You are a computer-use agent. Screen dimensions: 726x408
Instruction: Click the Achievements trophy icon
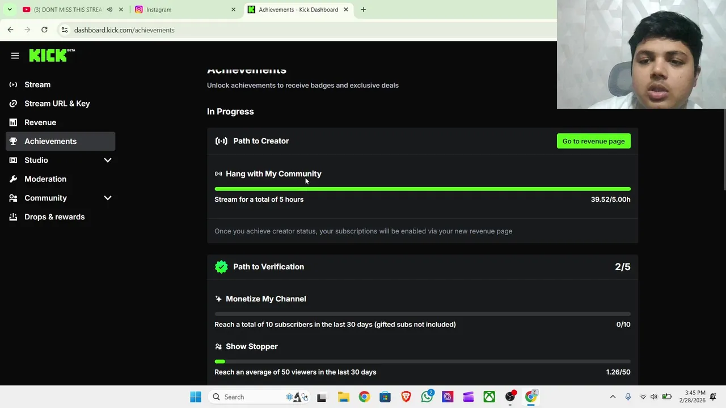(x=13, y=141)
